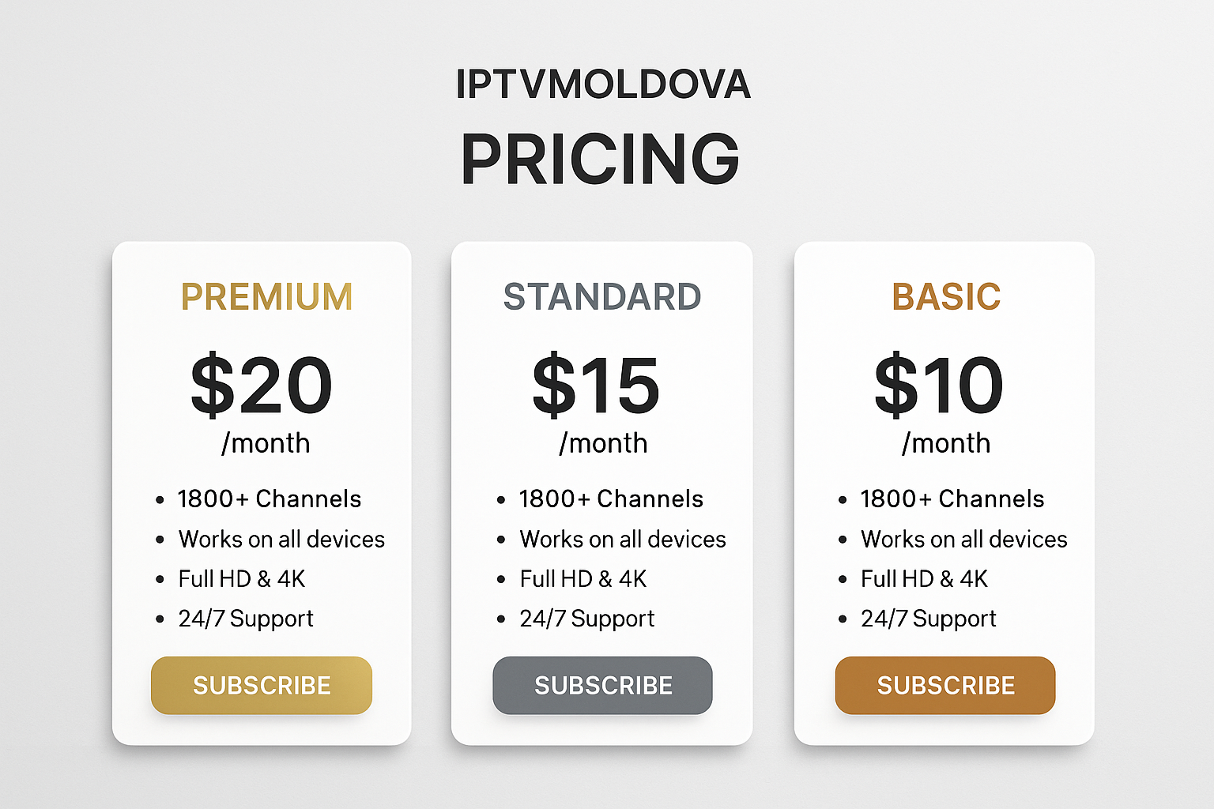Viewport: 1214px width, 809px height.
Task: Click the bronze Basic SUBSCRIBE button
Action: (x=945, y=685)
